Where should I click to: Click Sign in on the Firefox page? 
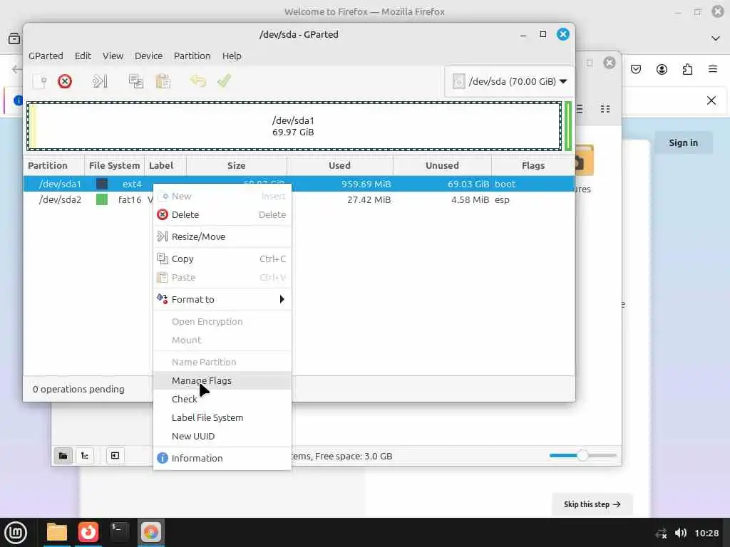683,142
